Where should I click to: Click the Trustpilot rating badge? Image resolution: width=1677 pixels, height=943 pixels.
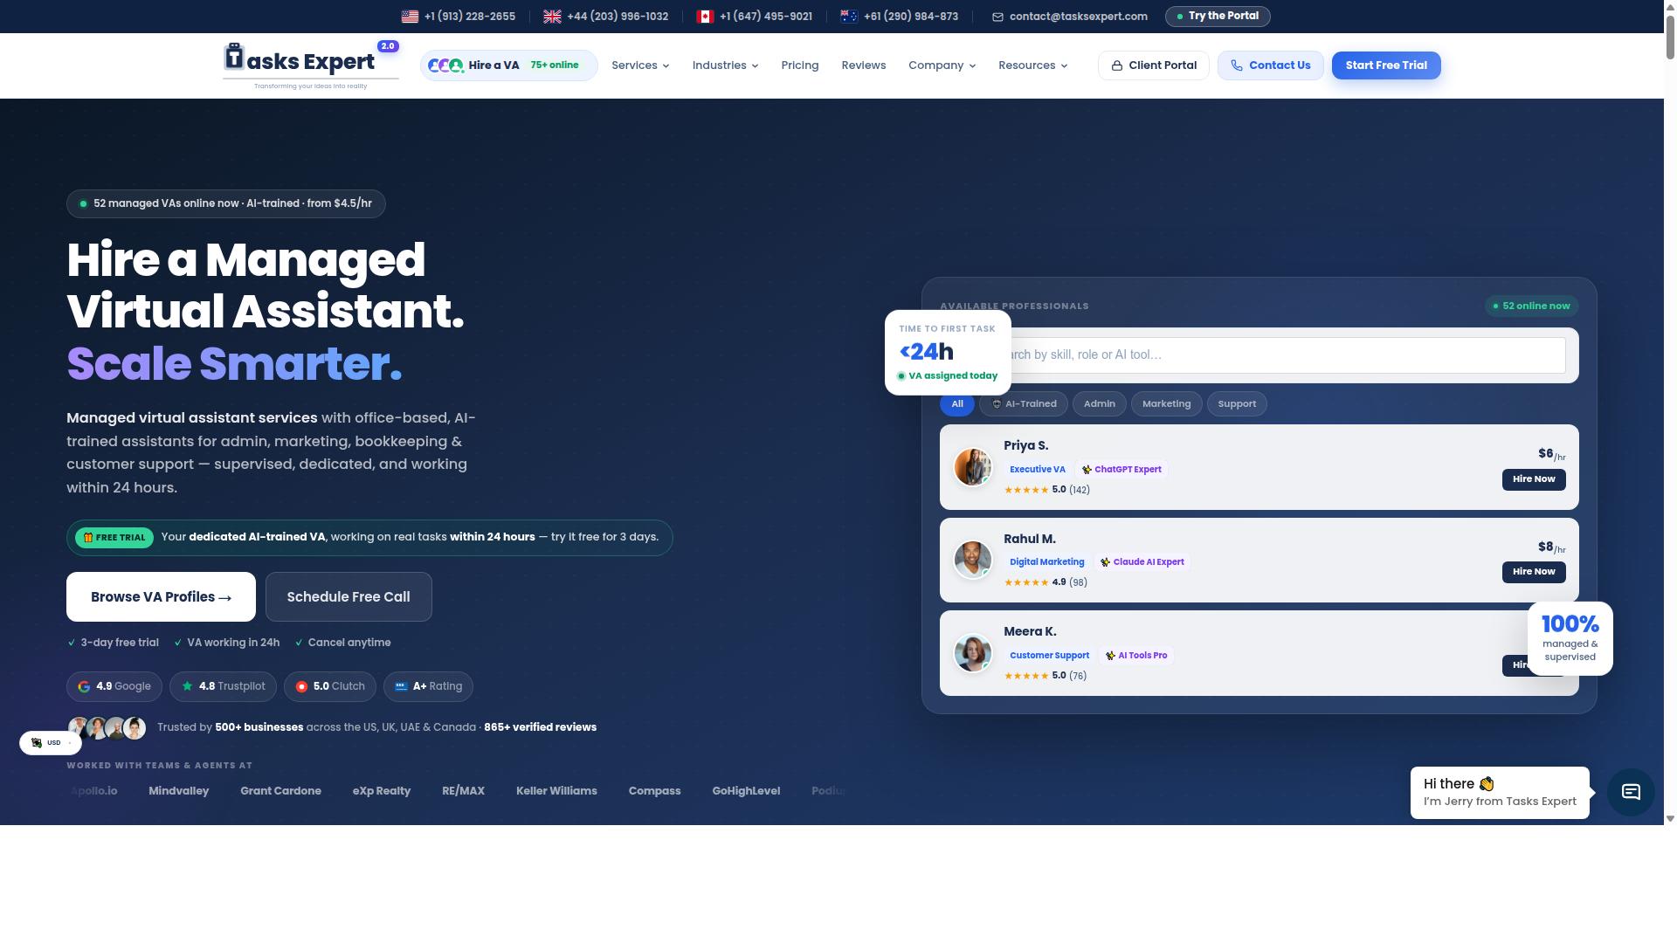[x=224, y=686]
